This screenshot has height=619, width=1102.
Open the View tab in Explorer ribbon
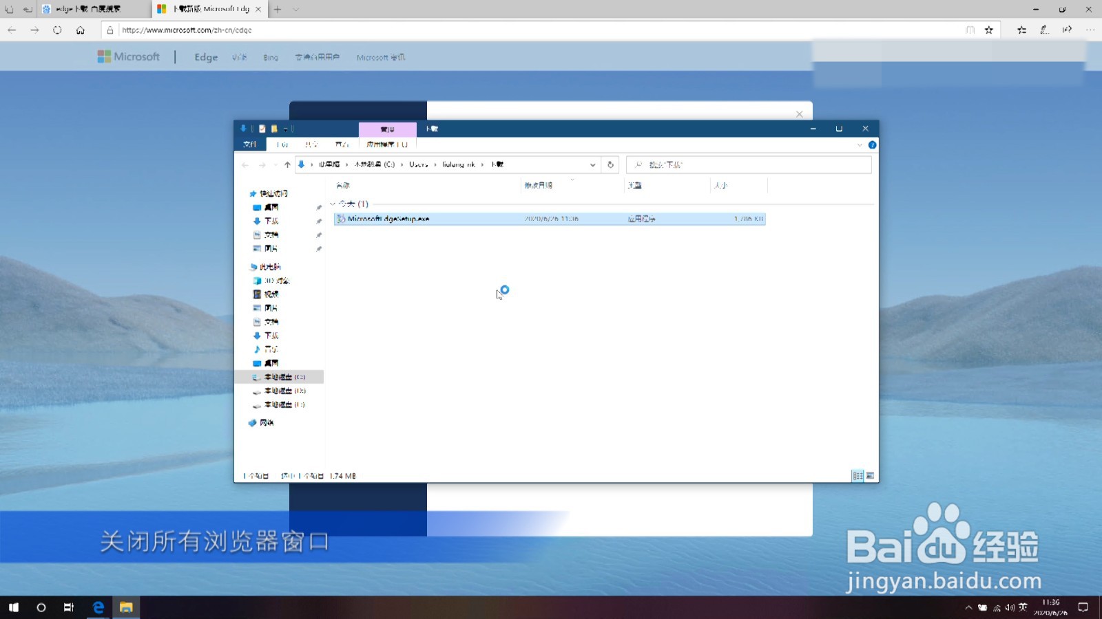pyautogui.click(x=342, y=144)
